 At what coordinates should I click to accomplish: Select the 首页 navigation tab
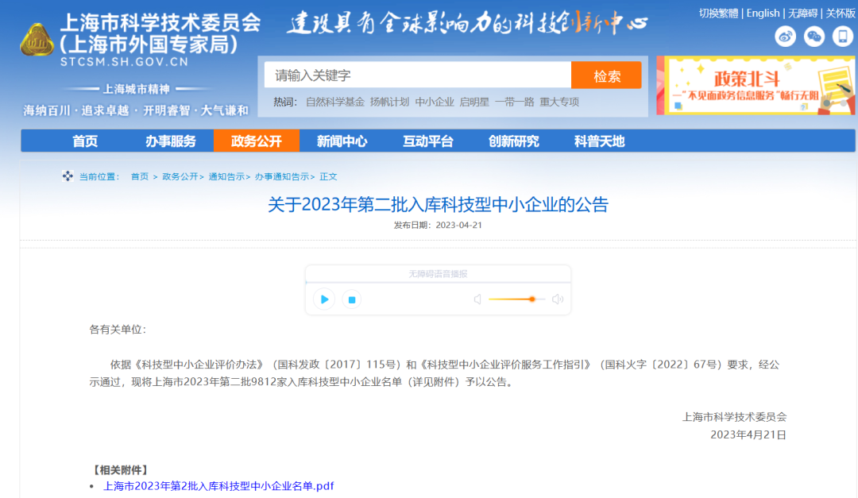pos(84,141)
